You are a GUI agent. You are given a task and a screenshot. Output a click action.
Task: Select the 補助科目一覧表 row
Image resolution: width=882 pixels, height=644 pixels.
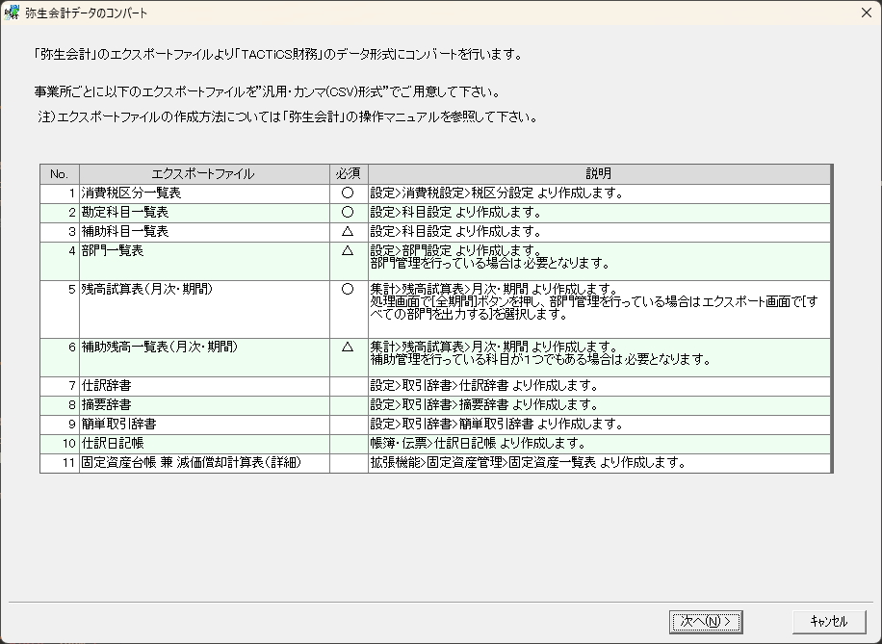(x=435, y=232)
